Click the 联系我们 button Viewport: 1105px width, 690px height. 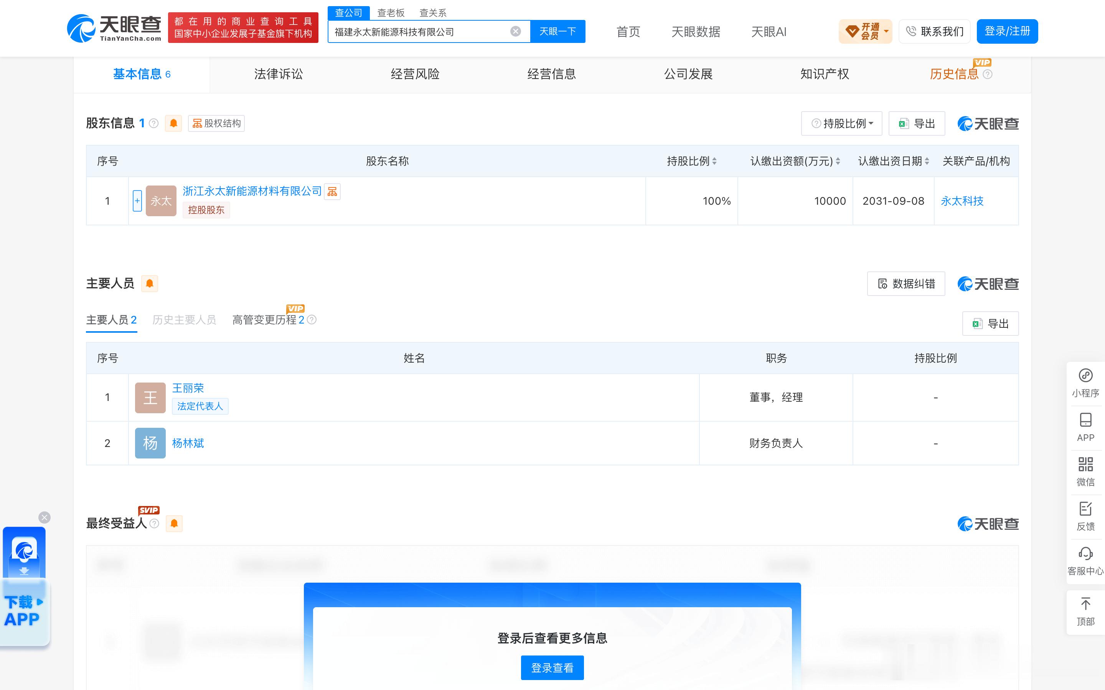934,31
